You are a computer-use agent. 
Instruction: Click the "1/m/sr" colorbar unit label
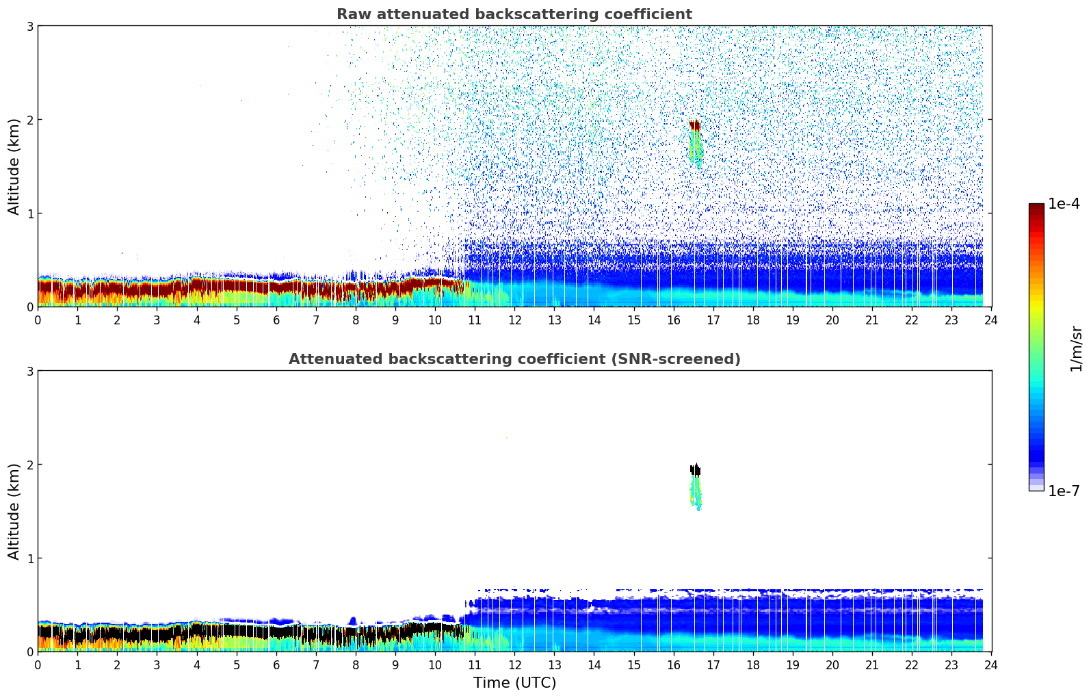tap(1076, 348)
